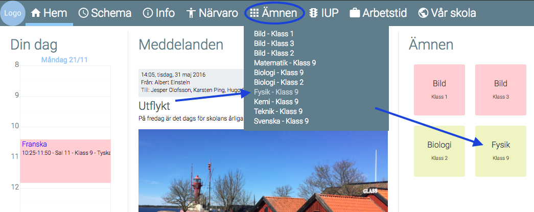Click the traffic light icon beside IUP
This screenshot has width=534, height=212.
(x=313, y=13)
